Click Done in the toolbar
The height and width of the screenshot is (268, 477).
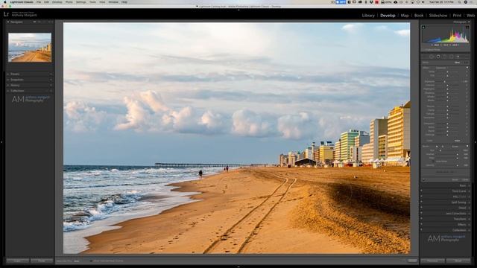(x=412, y=261)
